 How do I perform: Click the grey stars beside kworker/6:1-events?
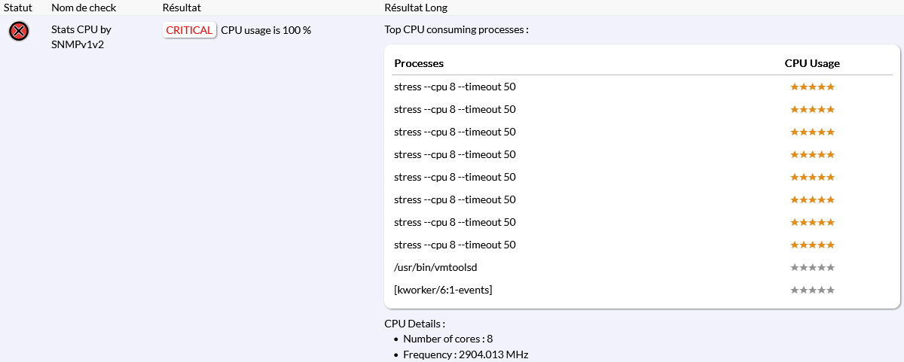pos(812,290)
